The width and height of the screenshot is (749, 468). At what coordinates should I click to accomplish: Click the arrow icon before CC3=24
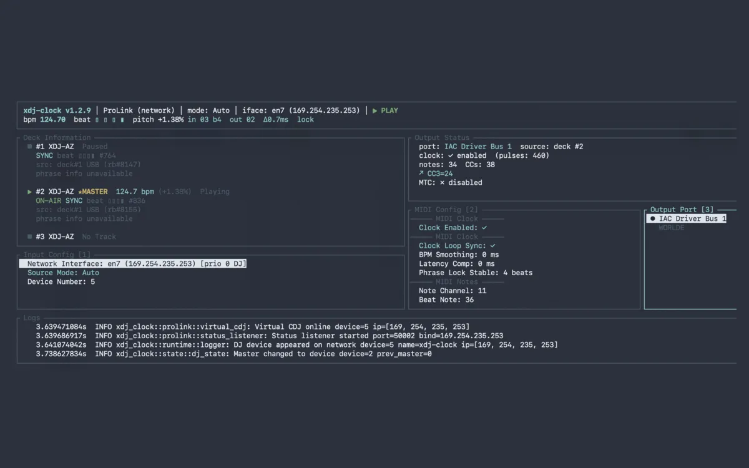[421, 173]
